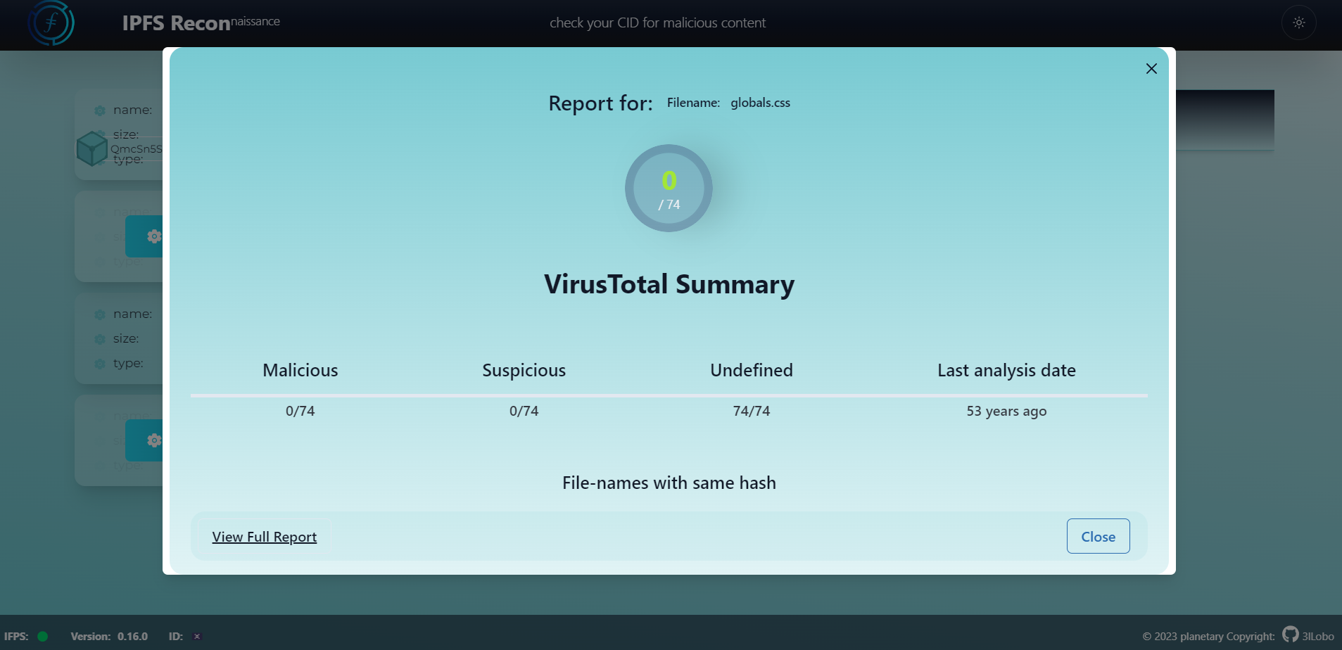The image size is (1342, 650).
Task: Click the 0 / 74 detection score circle
Action: [669, 189]
